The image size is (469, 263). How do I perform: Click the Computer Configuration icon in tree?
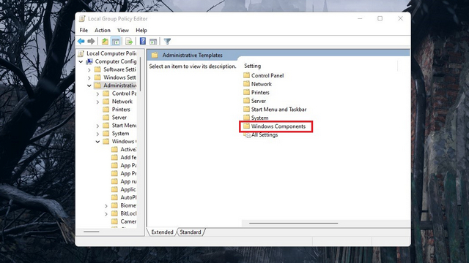[89, 61]
